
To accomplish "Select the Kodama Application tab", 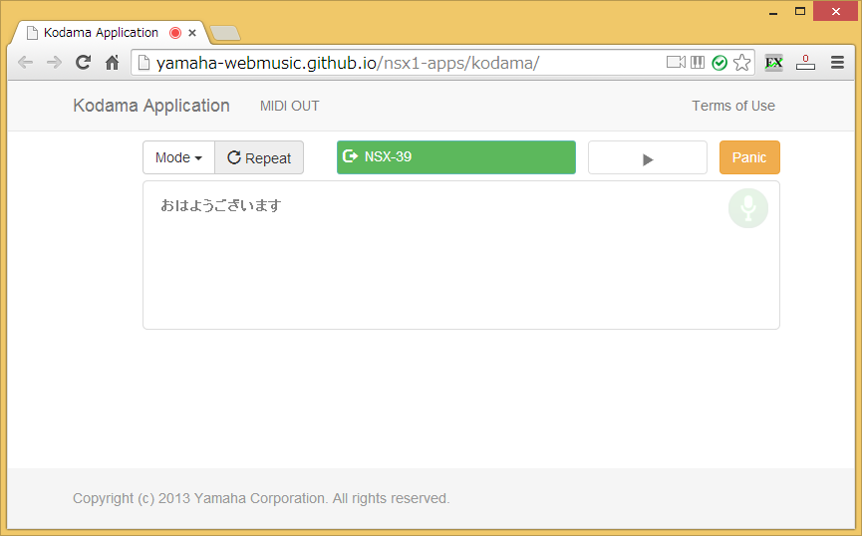I will pyautogui.click(x=110, y=33).
